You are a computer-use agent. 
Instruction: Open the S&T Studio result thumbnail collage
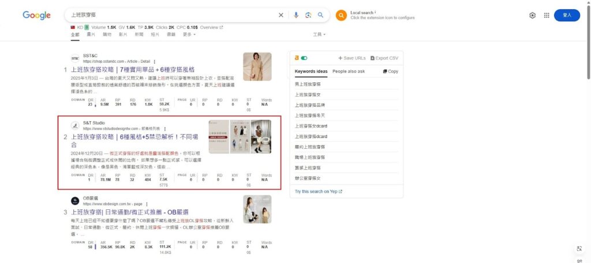tap(240, 136)
